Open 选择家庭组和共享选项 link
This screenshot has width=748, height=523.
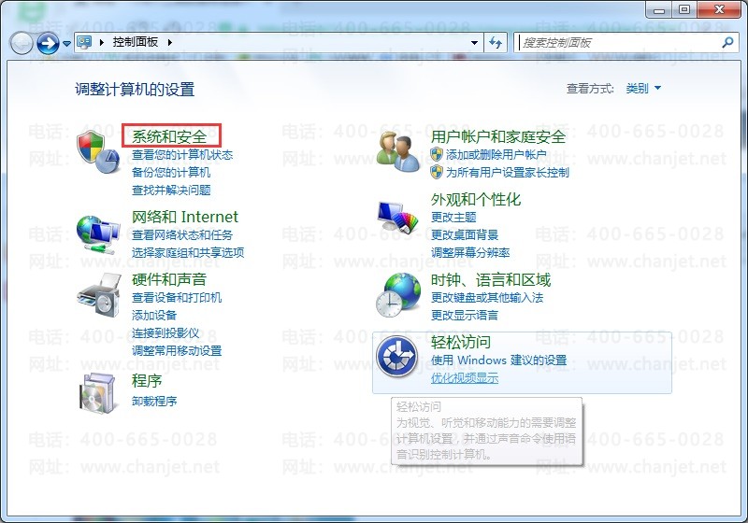tap(188, 252)
